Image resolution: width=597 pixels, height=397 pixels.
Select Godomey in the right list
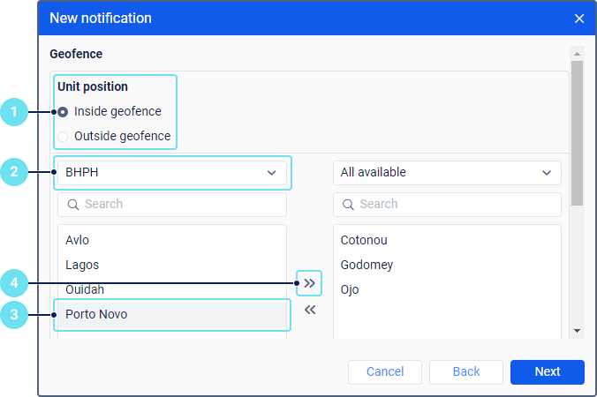tap(367, 265)
